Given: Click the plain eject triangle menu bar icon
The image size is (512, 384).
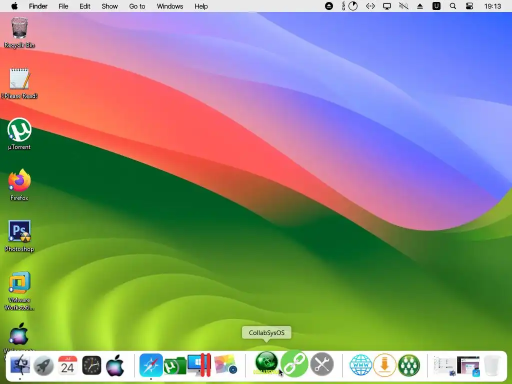Looking at the screenshot, I should 420,6.
